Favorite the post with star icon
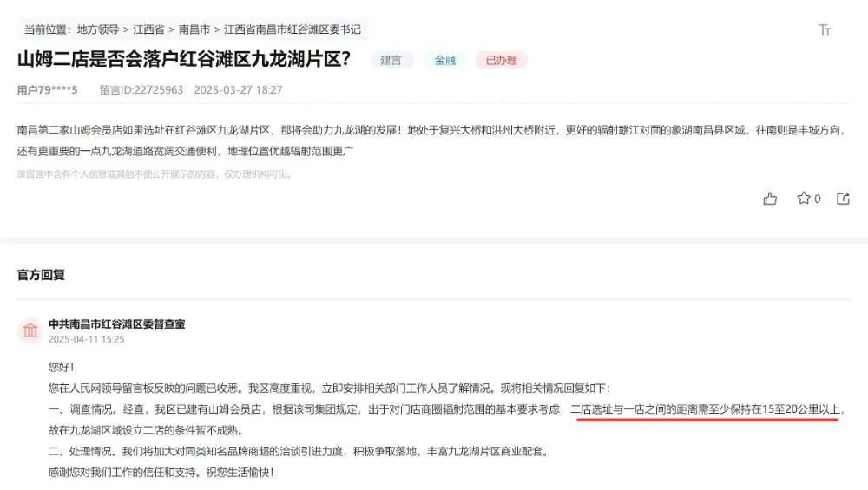868x490 pixels. click(803, 198)
